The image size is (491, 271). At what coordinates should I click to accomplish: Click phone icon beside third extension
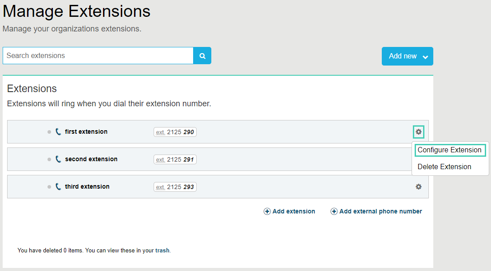pyautogui.click(x=58, y=186)
